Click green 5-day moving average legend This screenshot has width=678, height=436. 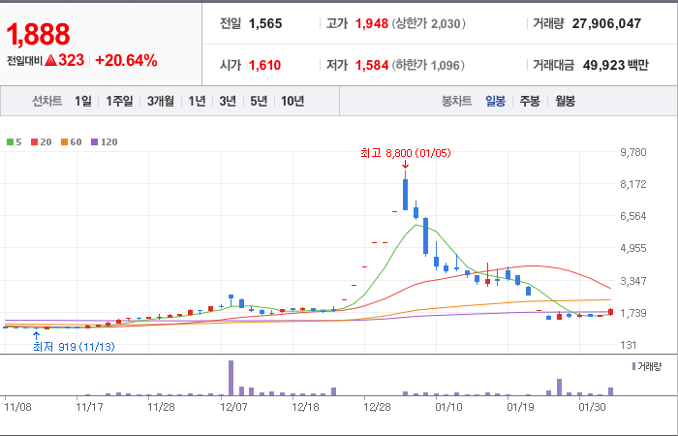click(x=15, y=141)
